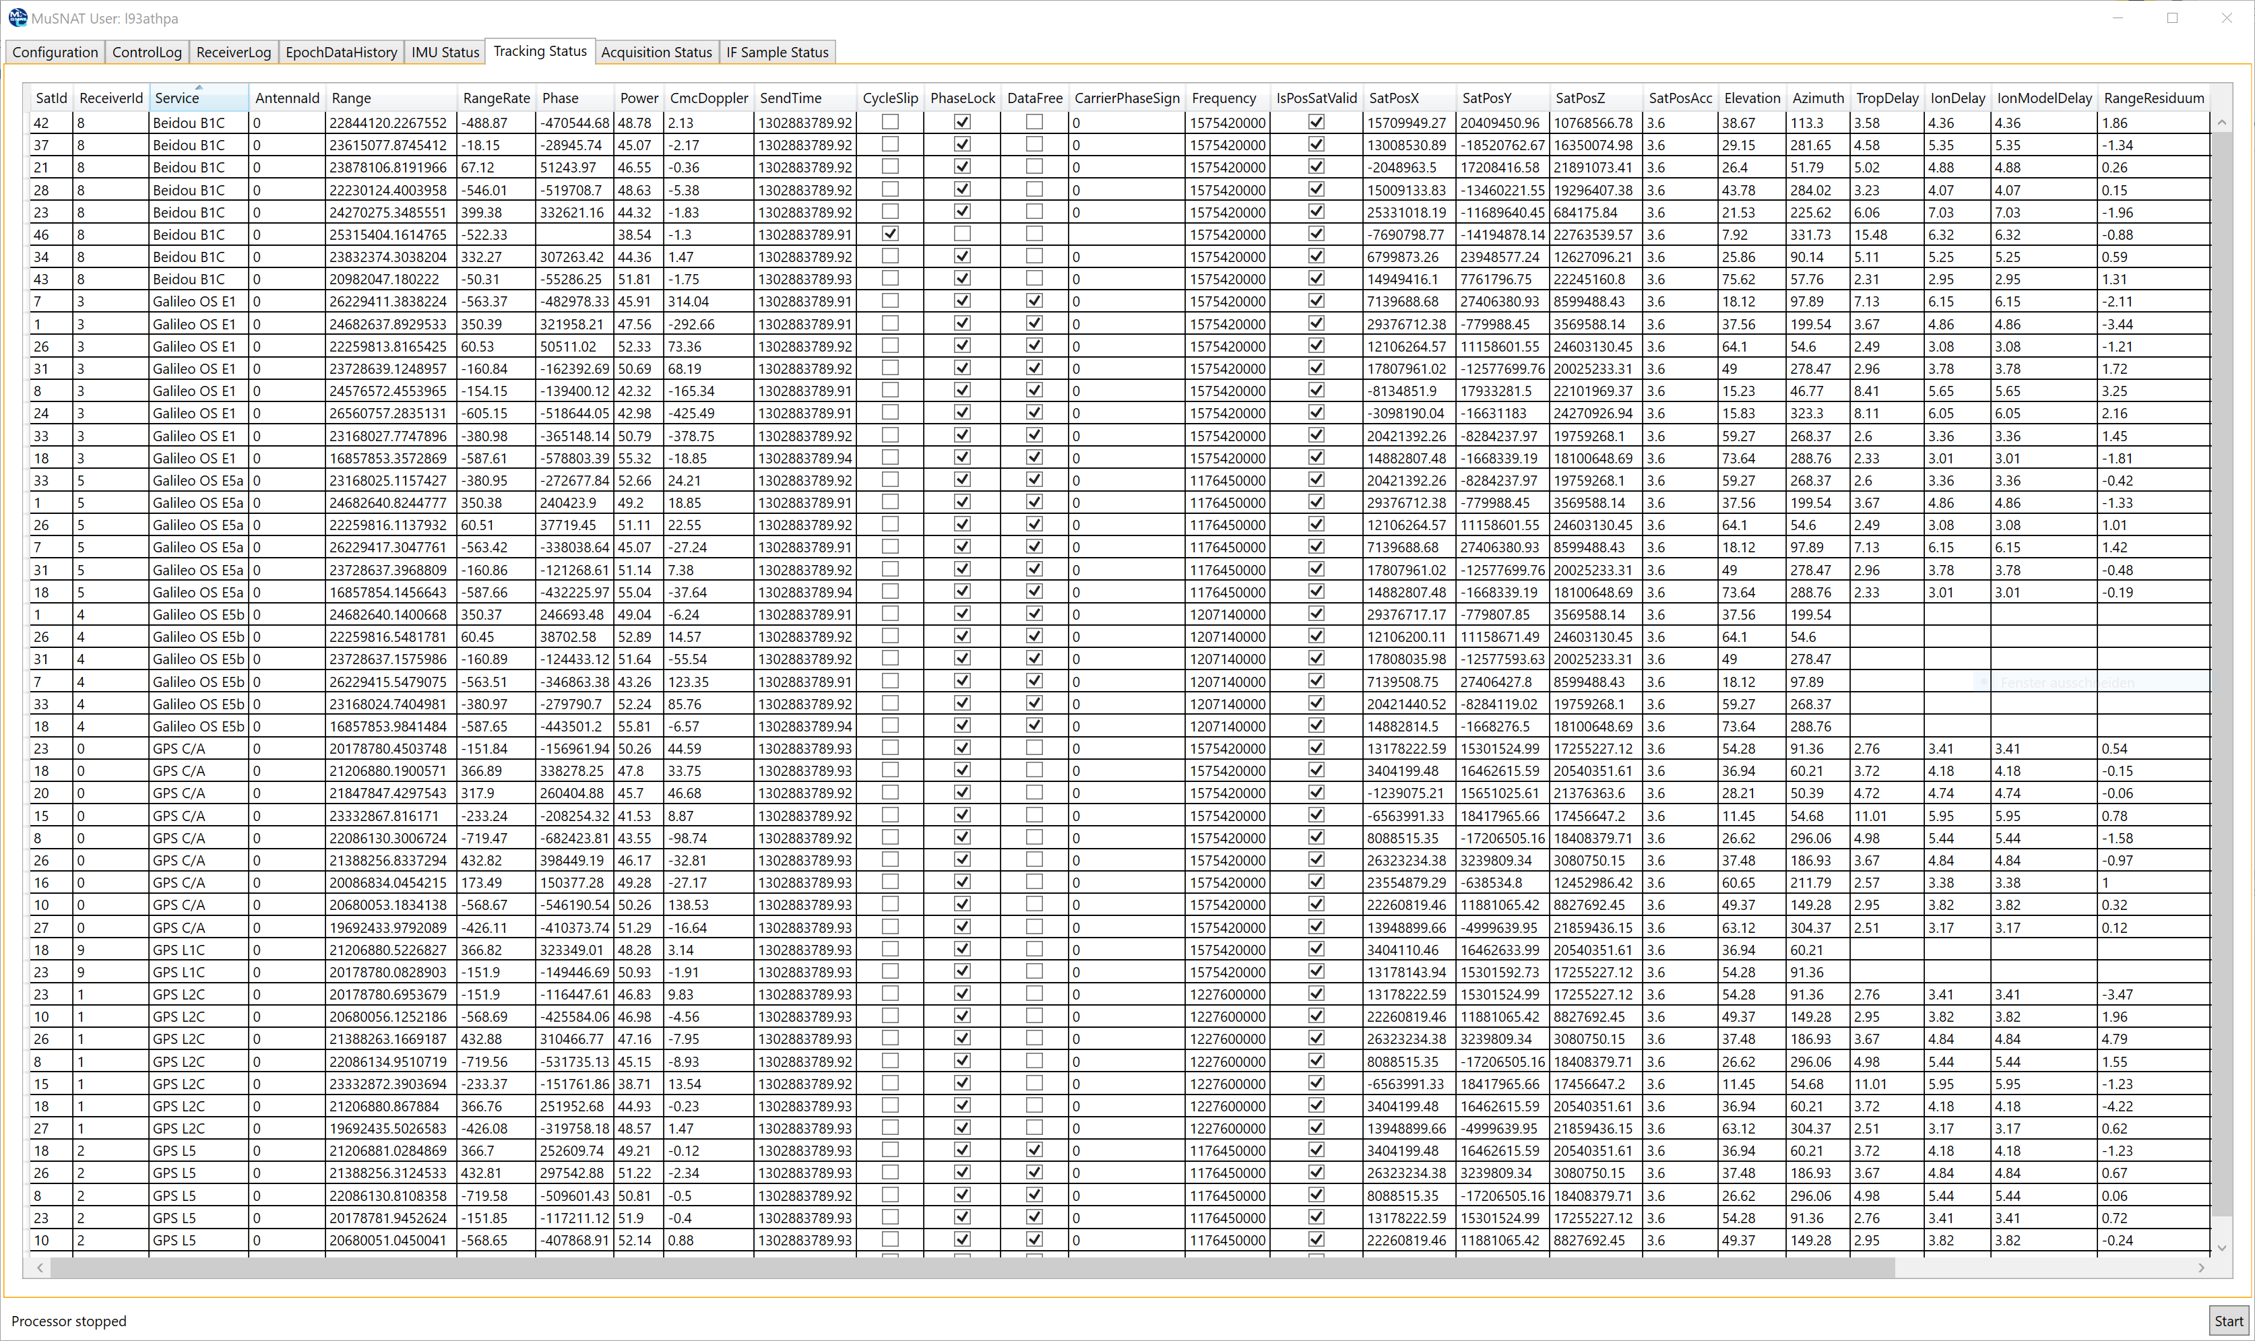Select the Range cell "22844120.2267552"

[x=391, y=122]
